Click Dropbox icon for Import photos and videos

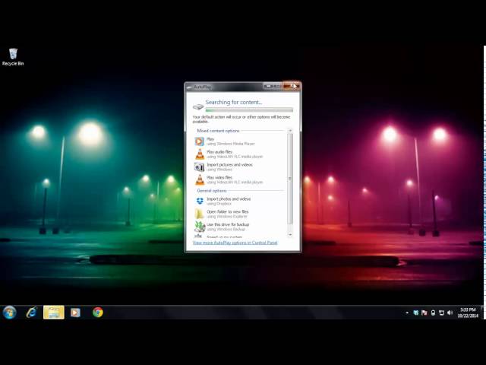pyautogui.click(x=200, y=201)
